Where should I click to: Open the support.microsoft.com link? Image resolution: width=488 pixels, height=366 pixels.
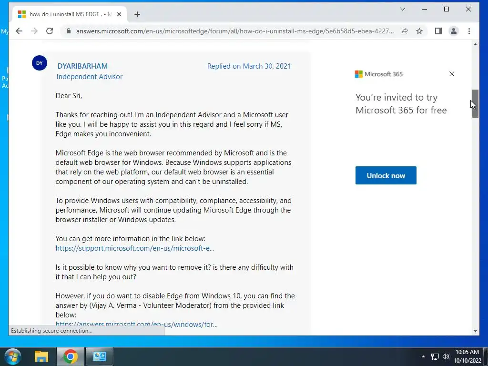click(x=135, y=248)
